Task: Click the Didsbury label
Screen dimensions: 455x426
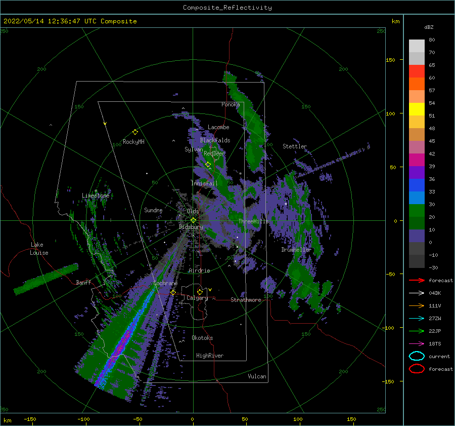Action: [191, 227]
